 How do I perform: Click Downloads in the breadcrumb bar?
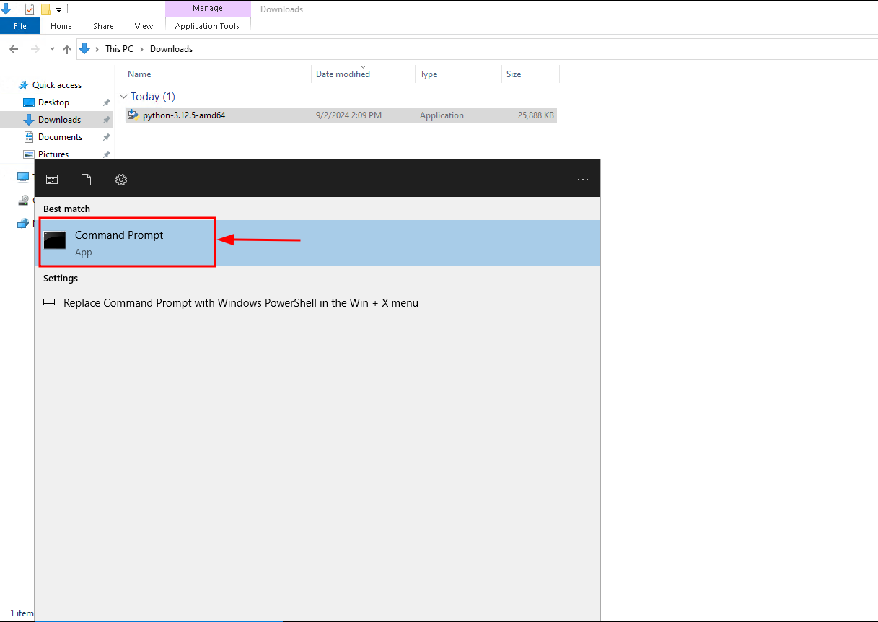(x=170, y=48)
